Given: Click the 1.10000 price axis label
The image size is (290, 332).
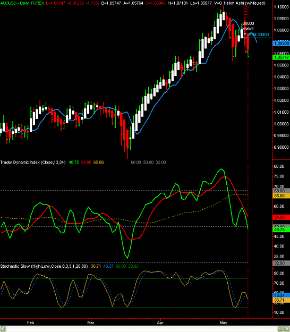Looking at the screenshot, I should tap(282, 7).
